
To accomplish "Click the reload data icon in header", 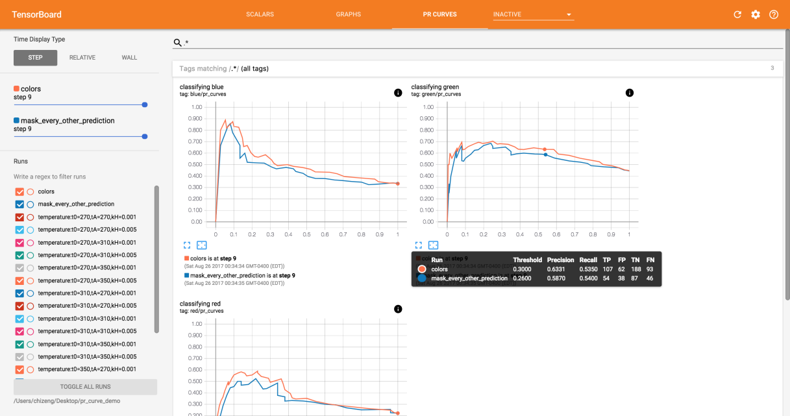I will tap(737, 14).
